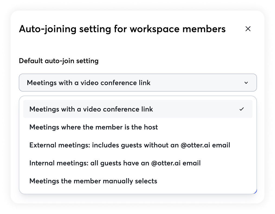Pick Internal meetings: all guests @otter.ai option
The height and width of the screenshot is (214, 275).
[x=115, y=163]
